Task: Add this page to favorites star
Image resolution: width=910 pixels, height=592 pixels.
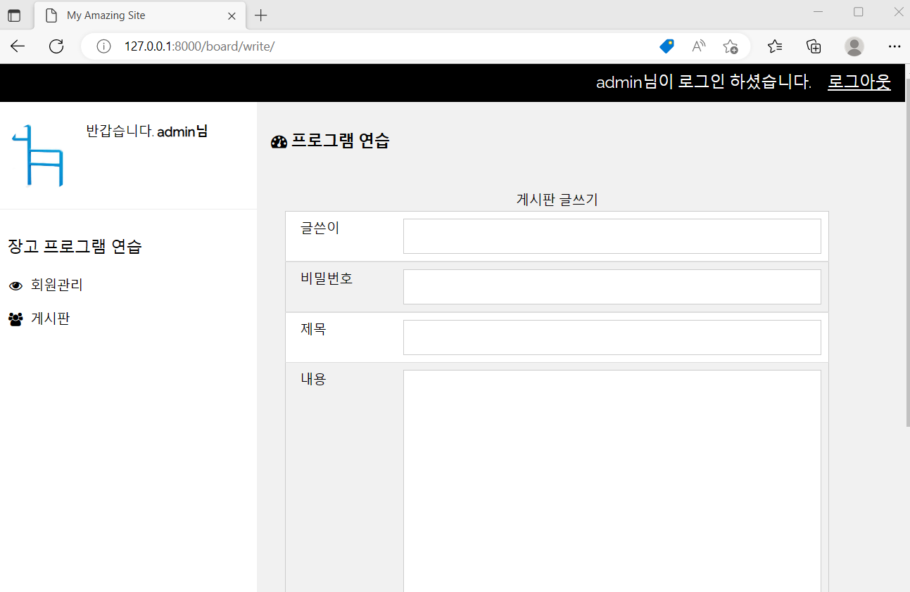Action: click(x=731, y=46)
